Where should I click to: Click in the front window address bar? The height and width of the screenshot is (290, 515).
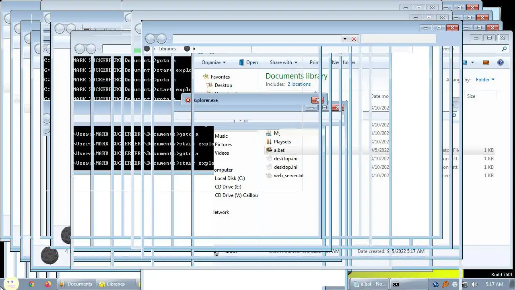(257, 39)
